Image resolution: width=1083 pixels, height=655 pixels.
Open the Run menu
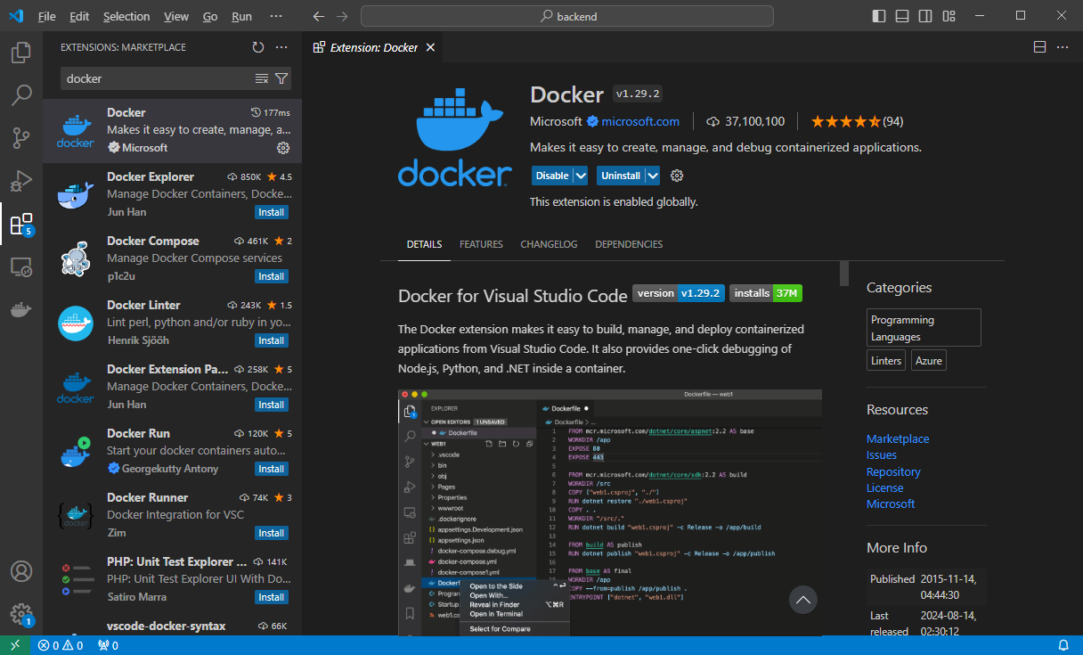pyautogui.click(x=241, y=16)
